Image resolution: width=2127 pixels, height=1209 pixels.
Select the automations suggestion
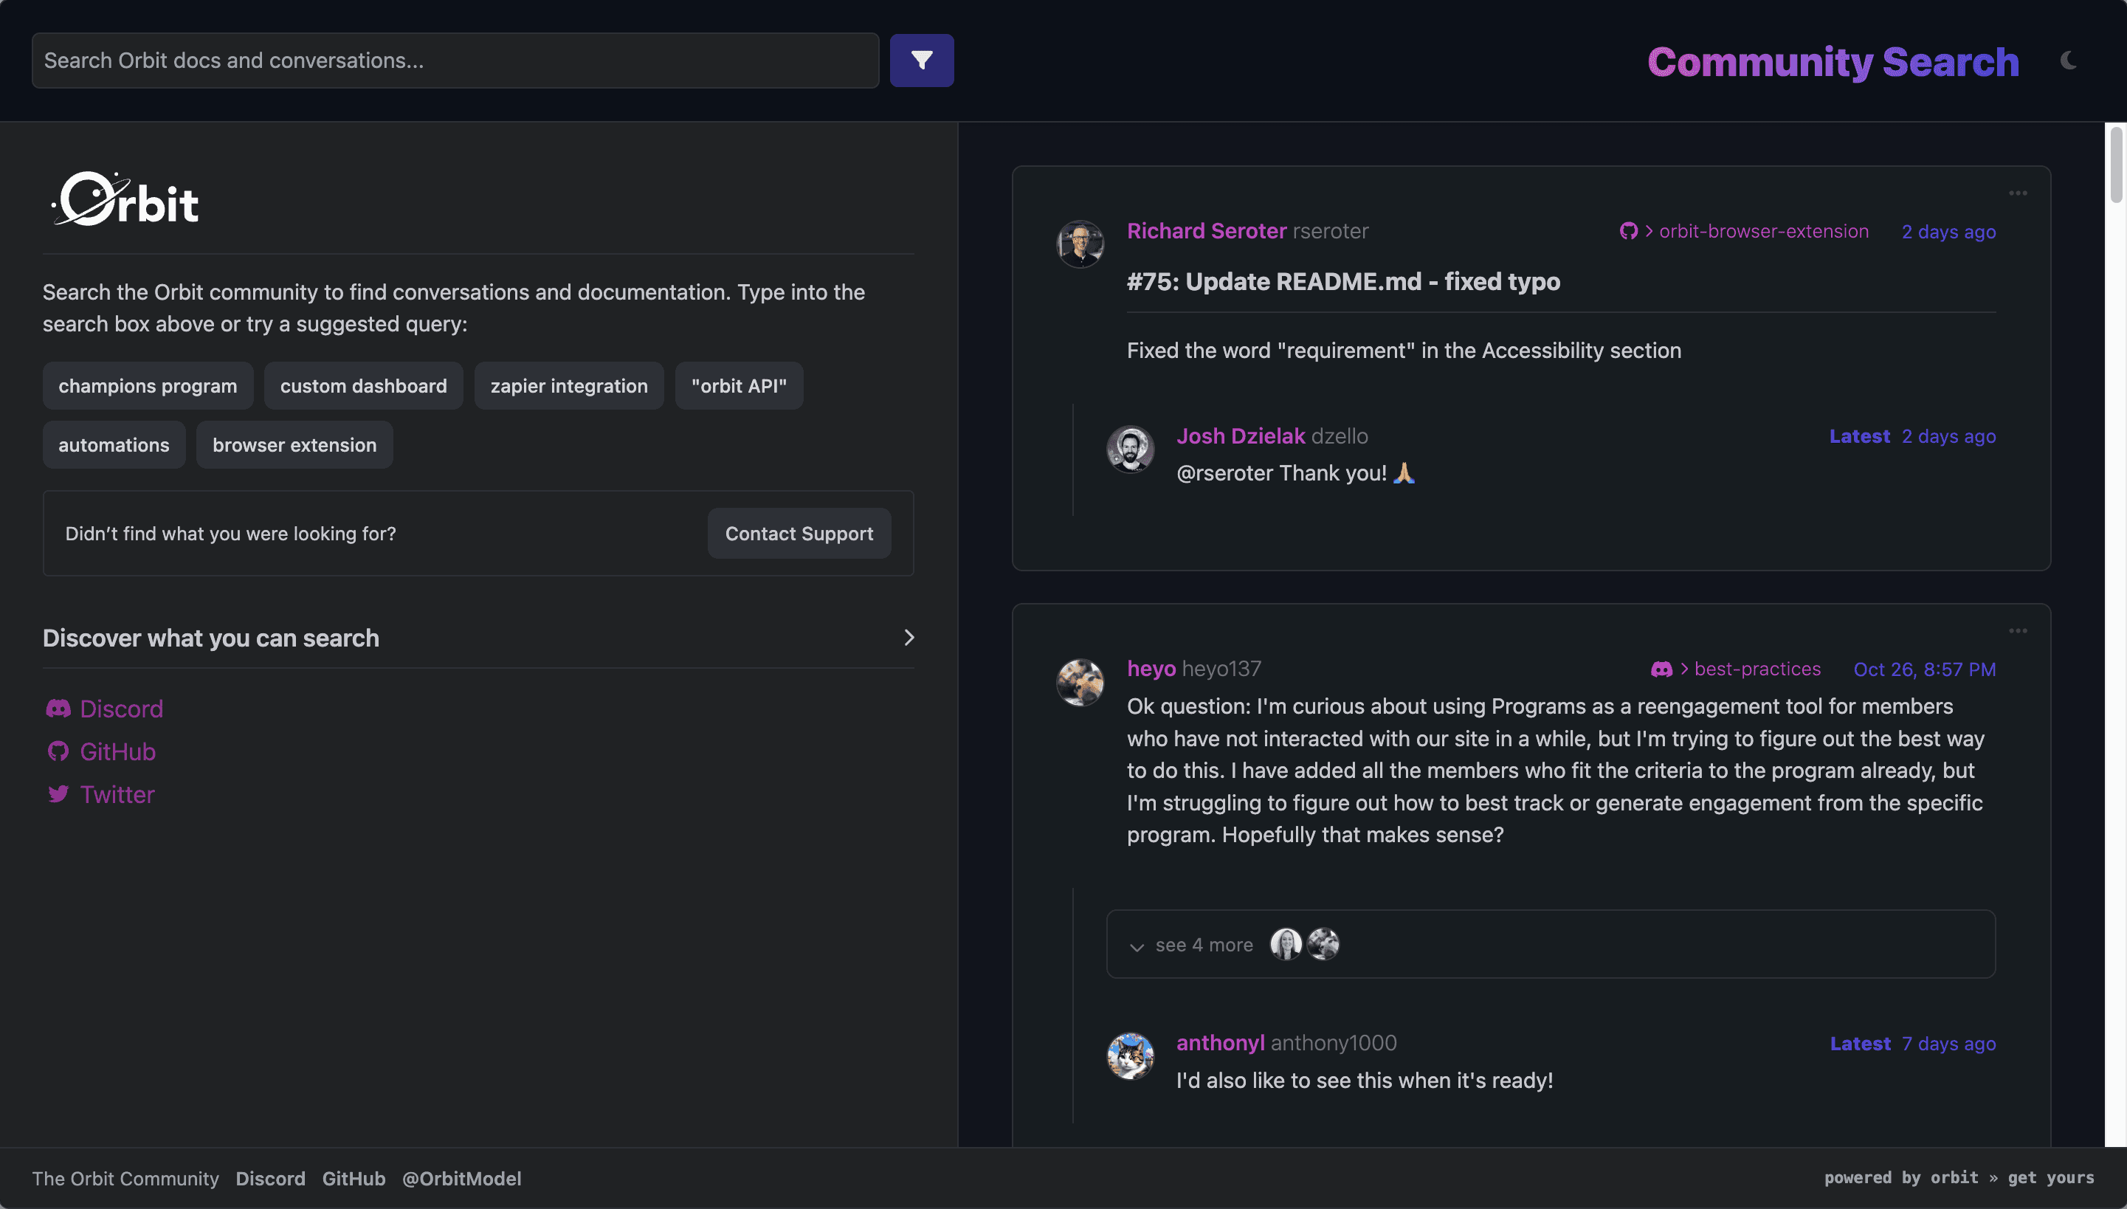pos(114,445)
